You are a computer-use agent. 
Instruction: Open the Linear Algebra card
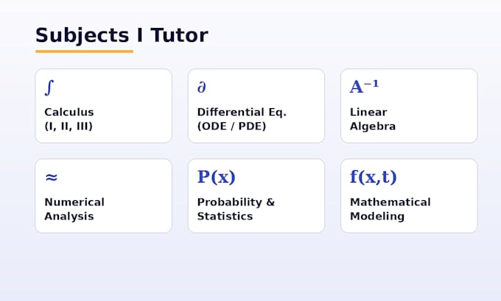click(409, 106)
